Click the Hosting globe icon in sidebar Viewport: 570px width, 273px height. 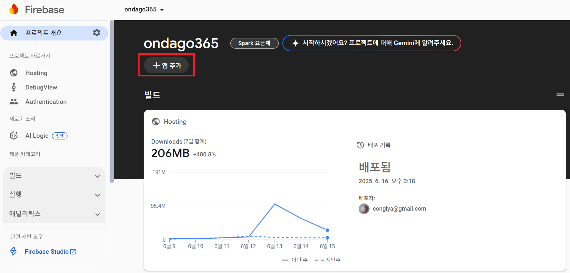pyautogui.click(x=14, y=73)
